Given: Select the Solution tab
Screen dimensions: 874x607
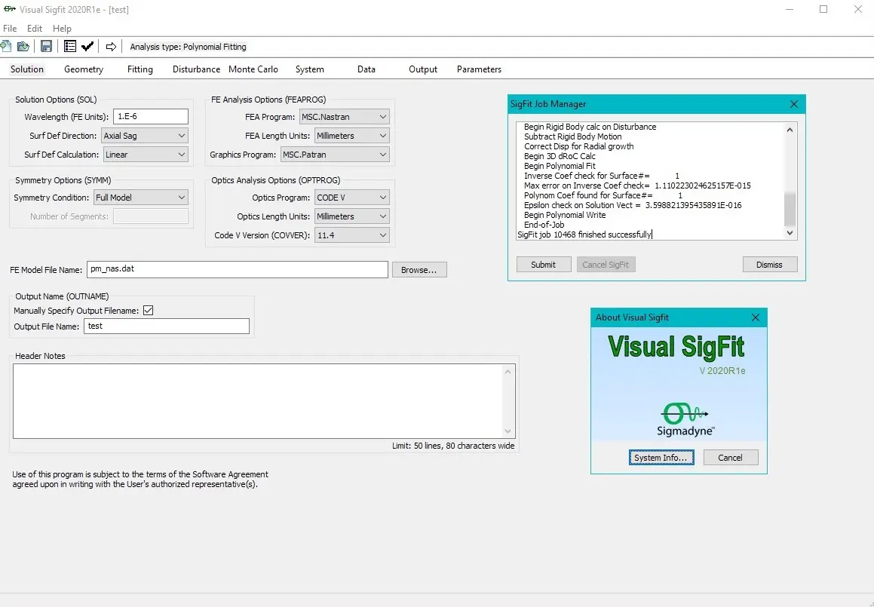Looking at the screenshot, I should [26, 69].
